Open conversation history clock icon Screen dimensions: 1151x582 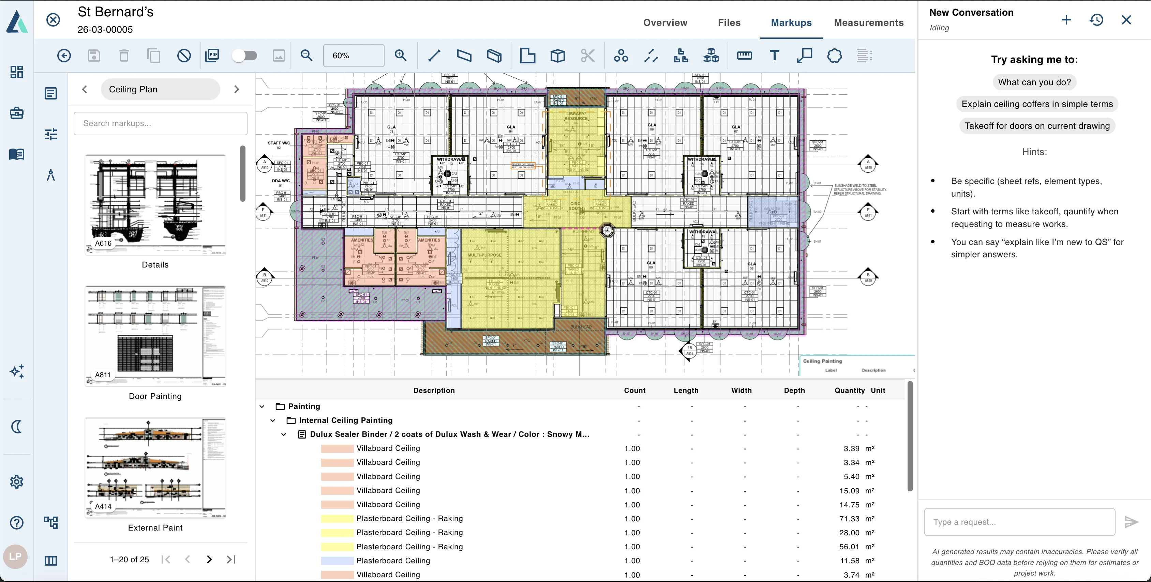tap(1096, 20)
